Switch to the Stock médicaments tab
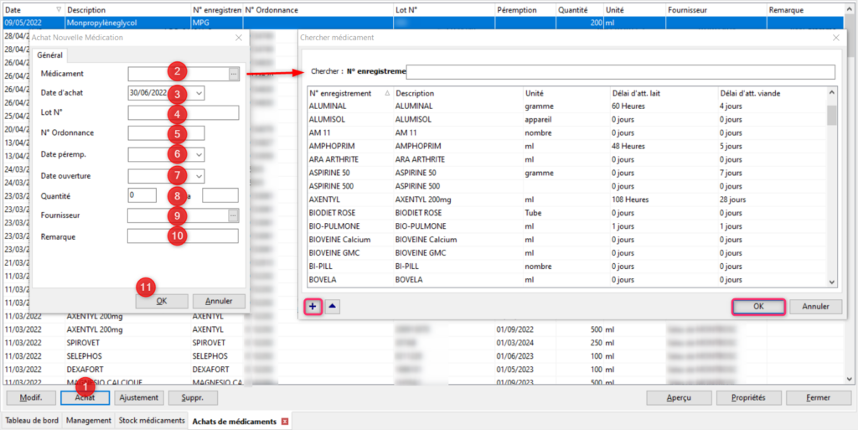 click(152, 421)
